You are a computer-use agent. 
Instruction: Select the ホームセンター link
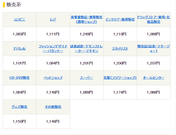click(153, 78)
